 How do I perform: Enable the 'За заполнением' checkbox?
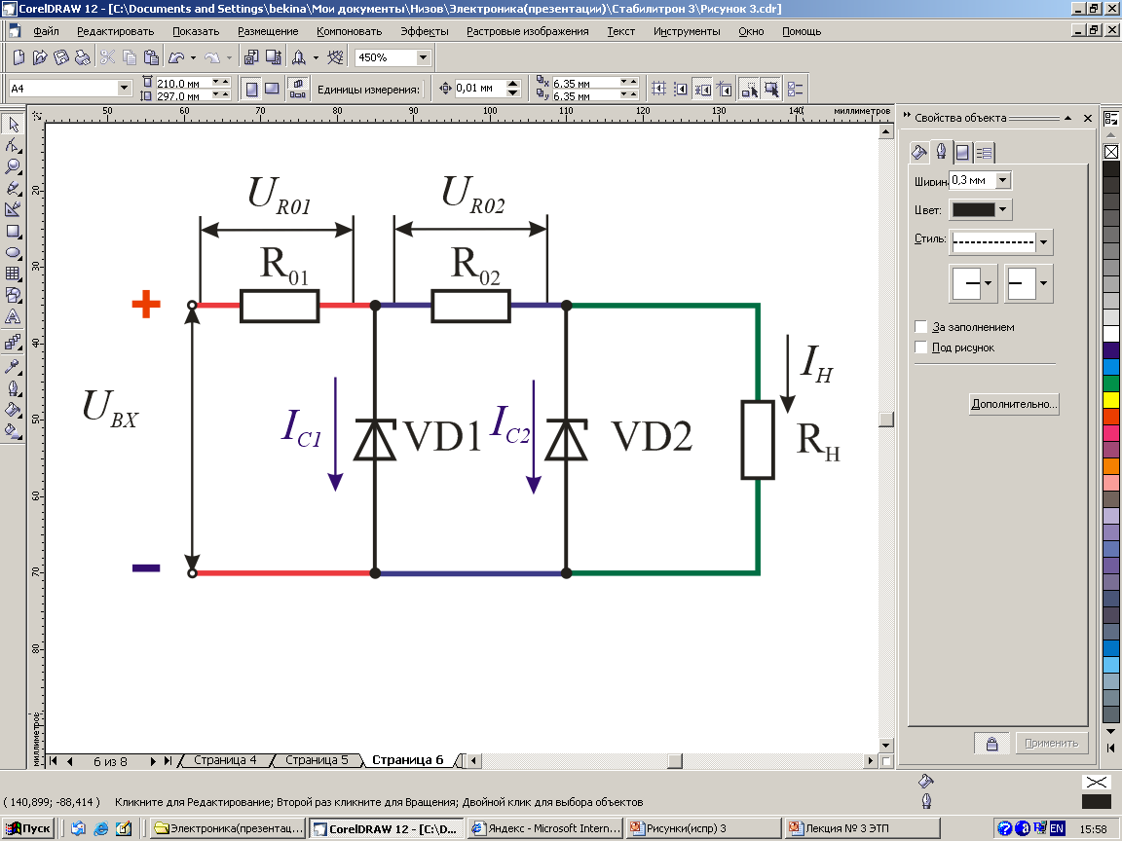tap(921, 327)
